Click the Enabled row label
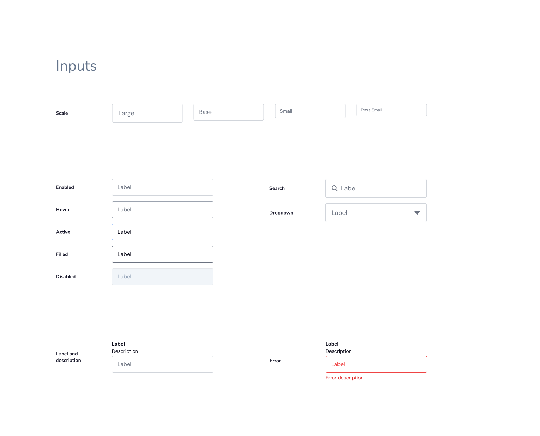540x436 pixels. pos(65,187)
